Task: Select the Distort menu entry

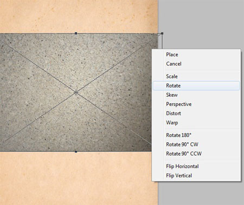Action: [x=196, y=113]
